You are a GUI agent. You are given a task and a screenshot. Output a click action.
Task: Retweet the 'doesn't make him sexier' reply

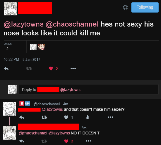pos(44,117)
